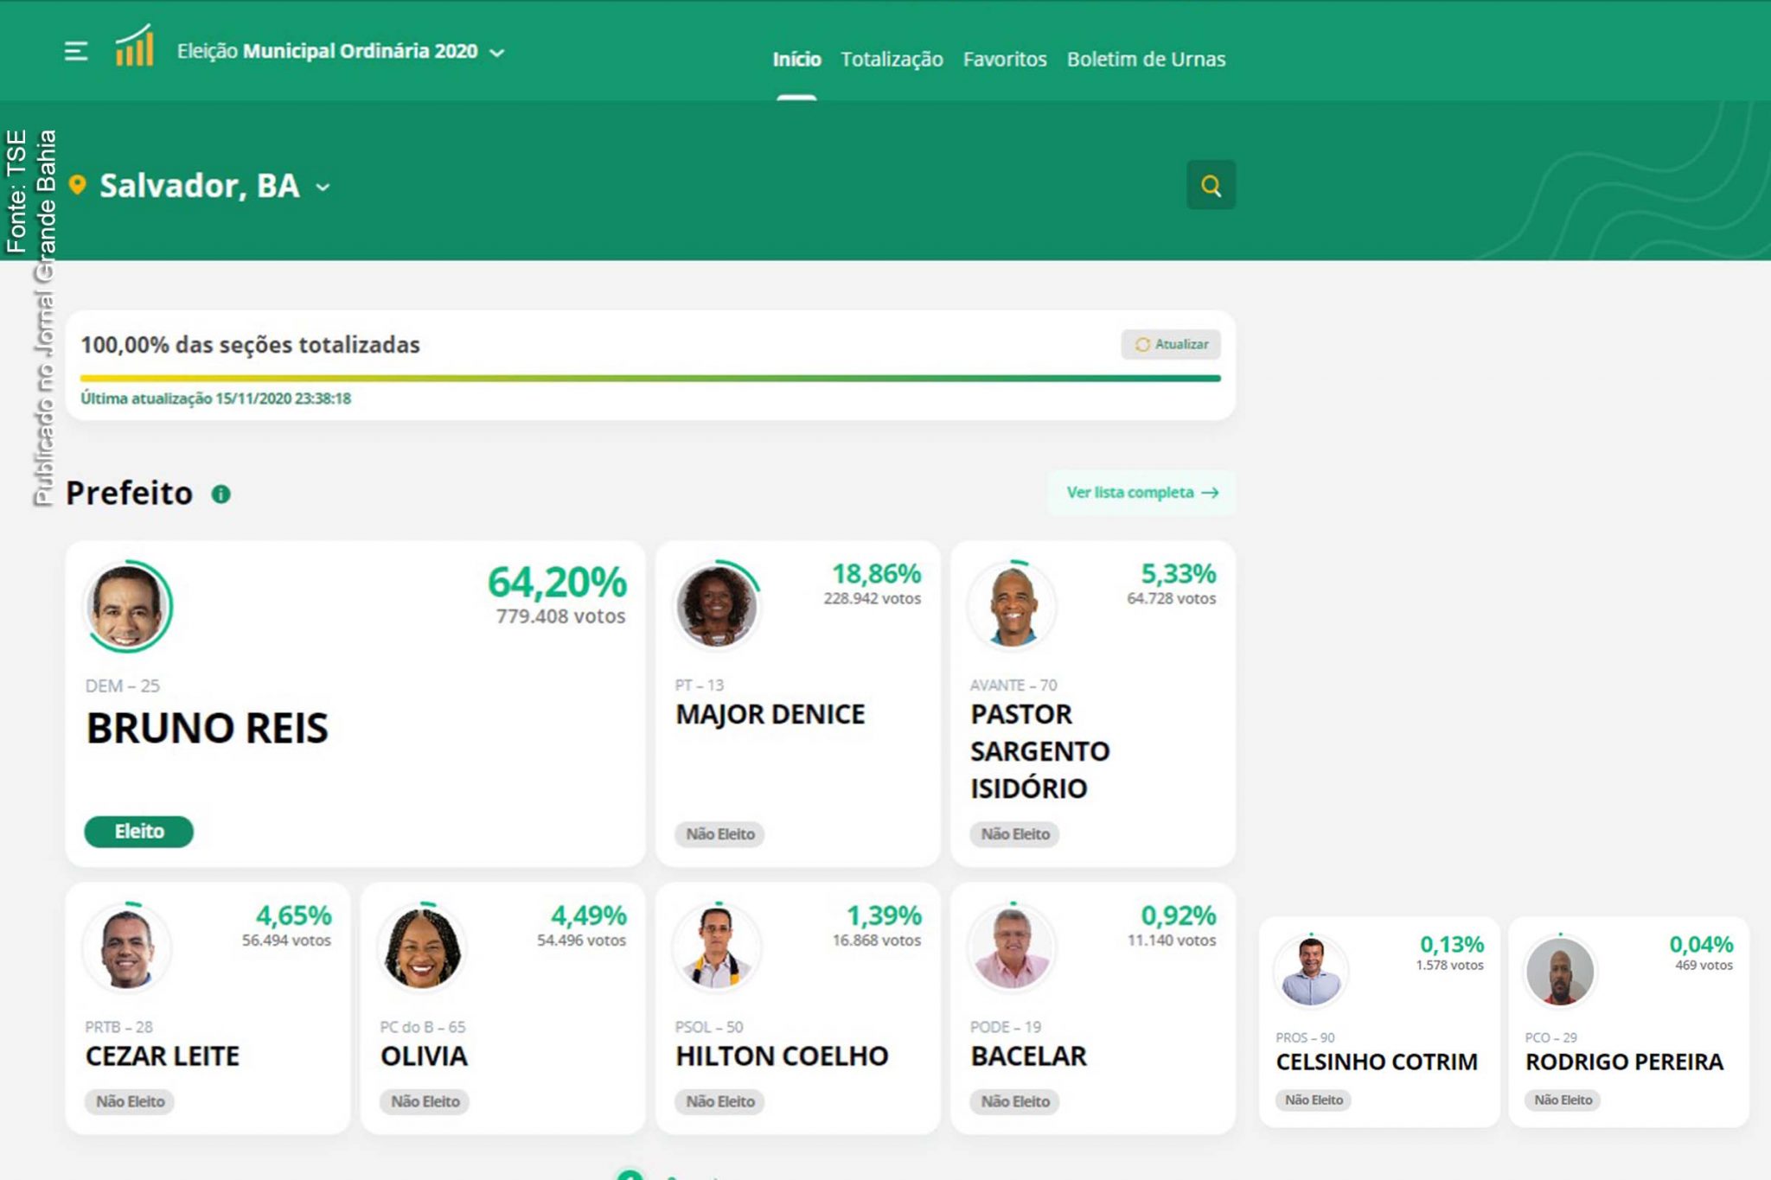Image resolution: width=1771 pixels, height=1180 pixels.
Task: Select Cezar Leite candidate photo
Action: (127, 947)
